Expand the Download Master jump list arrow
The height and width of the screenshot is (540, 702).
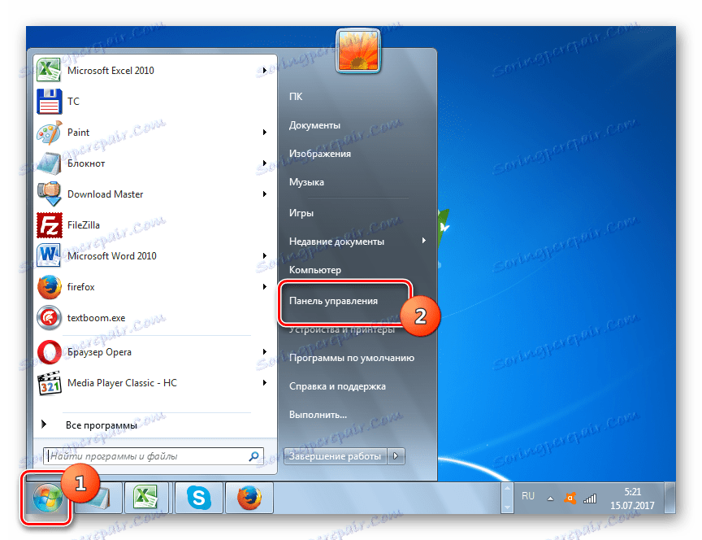265,194
